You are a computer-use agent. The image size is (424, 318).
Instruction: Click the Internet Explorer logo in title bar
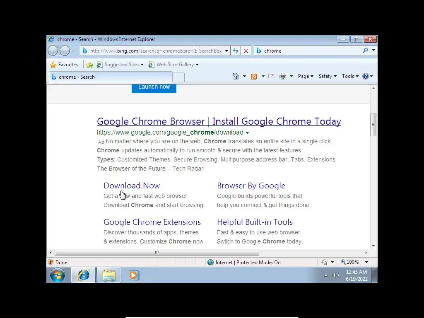tap(51, 39)
